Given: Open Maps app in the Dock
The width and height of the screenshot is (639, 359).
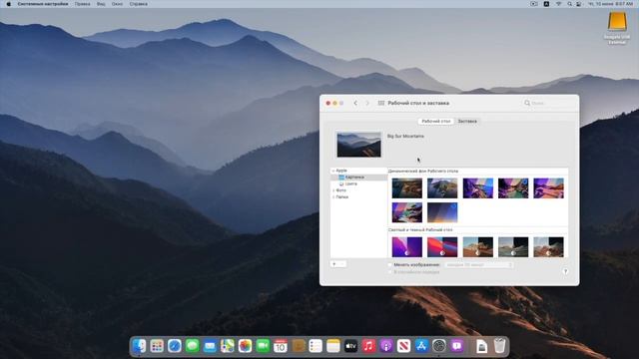Looking at the screenshot, I should [x=228, y=346].
